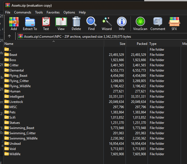This screenshot has width=187, height=164.
Task: Select the Intelligent folder icon
Action: pos(7,96)
